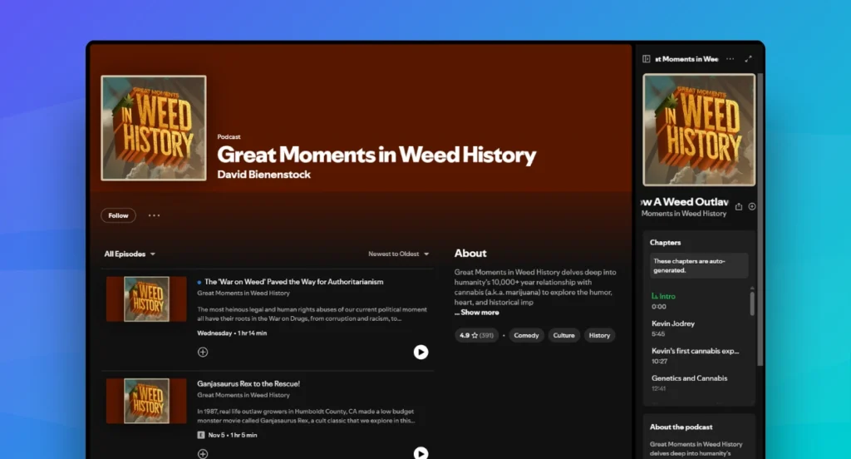Screen dimensions: 851x459
Task: Click 'Great Moments in Weed History' under first episode
Action: coord(243,294)
